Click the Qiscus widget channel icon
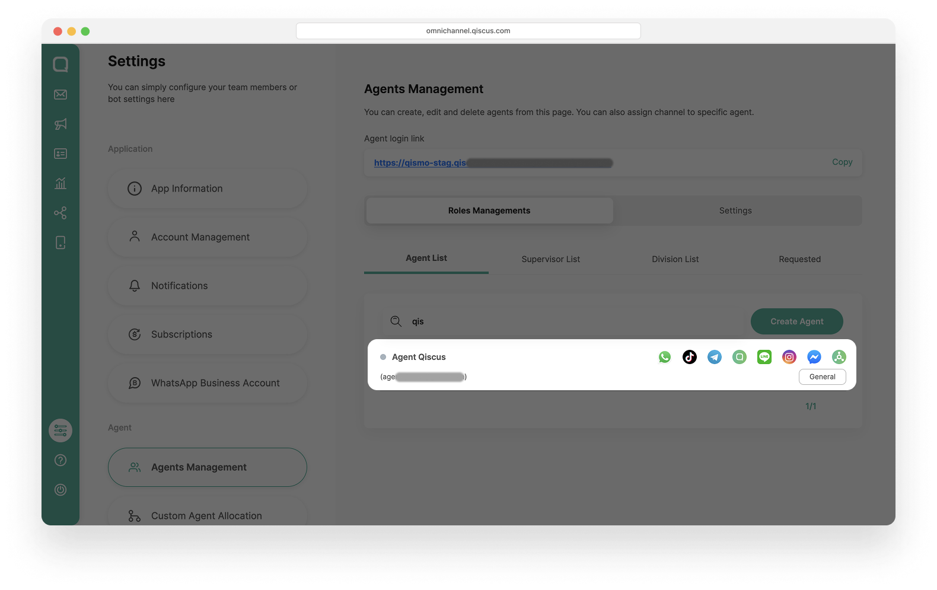 tap(740, 357)
